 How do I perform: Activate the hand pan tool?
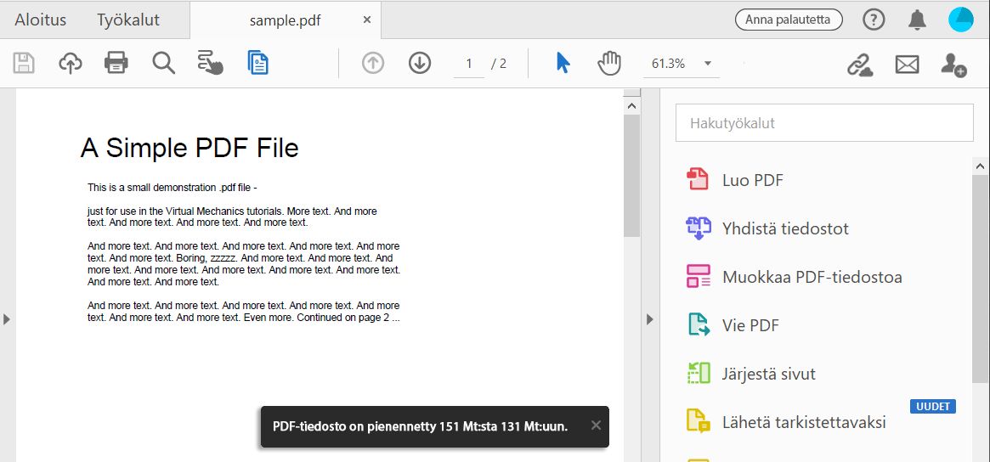[609, 63]
